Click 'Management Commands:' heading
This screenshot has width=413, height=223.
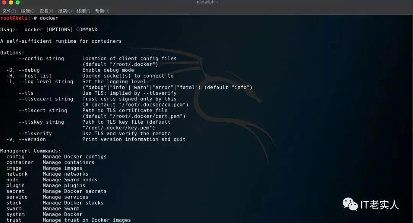31,151
